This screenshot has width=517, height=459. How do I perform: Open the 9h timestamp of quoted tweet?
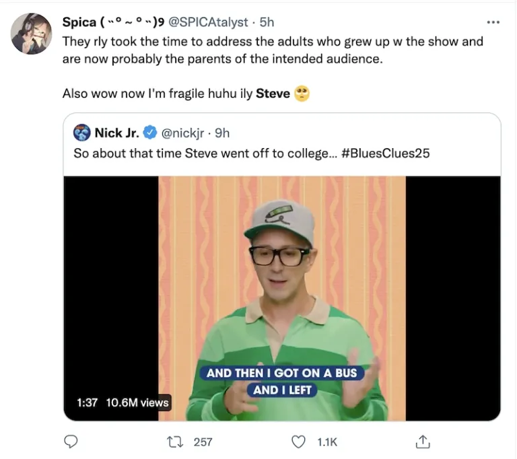point(222,133)
